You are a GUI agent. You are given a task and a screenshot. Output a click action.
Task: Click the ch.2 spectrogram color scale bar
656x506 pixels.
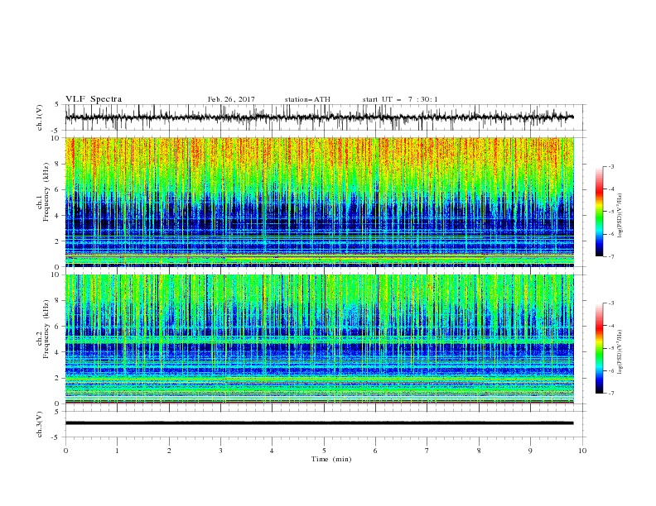tap(599, 348)
